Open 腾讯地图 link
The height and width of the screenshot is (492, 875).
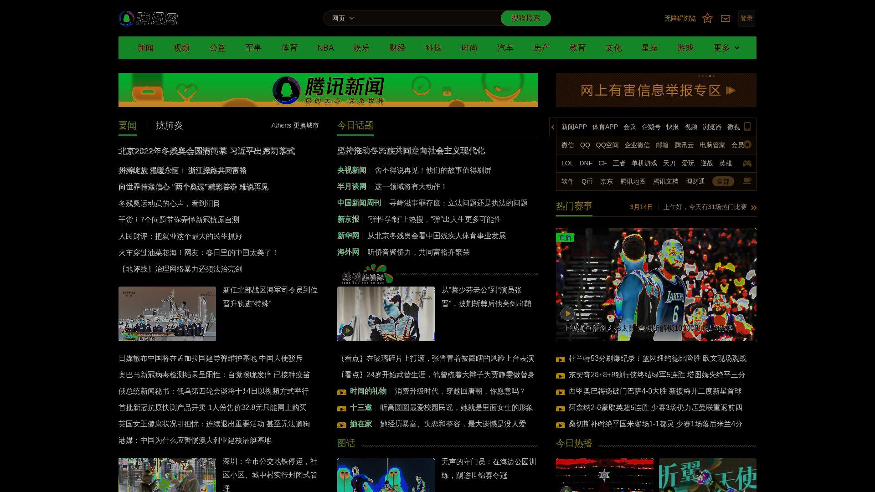point(633,181)
